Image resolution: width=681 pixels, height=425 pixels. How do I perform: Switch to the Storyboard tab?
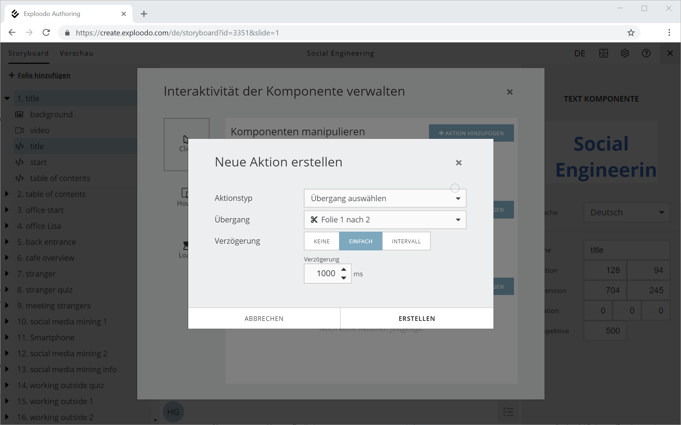(x=28, y=53)
